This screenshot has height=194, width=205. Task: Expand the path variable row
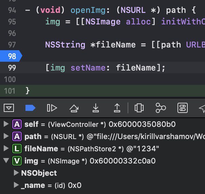(6, 136)
